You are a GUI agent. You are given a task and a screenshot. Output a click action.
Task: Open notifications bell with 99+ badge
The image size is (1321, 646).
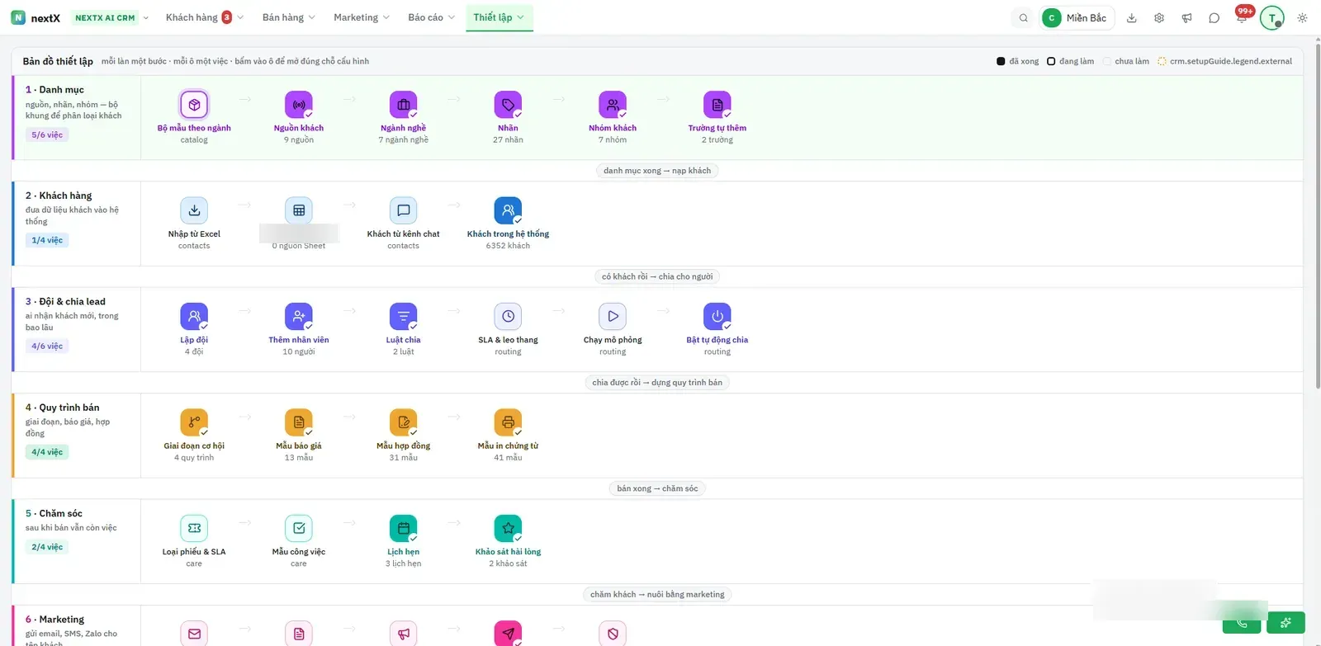click(1242, 17)
